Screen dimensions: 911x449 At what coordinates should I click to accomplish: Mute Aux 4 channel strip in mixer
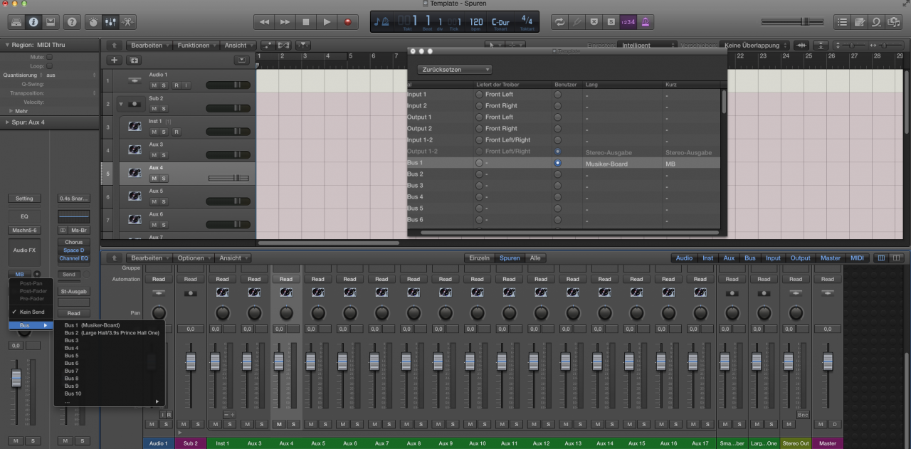coord(278,424)
